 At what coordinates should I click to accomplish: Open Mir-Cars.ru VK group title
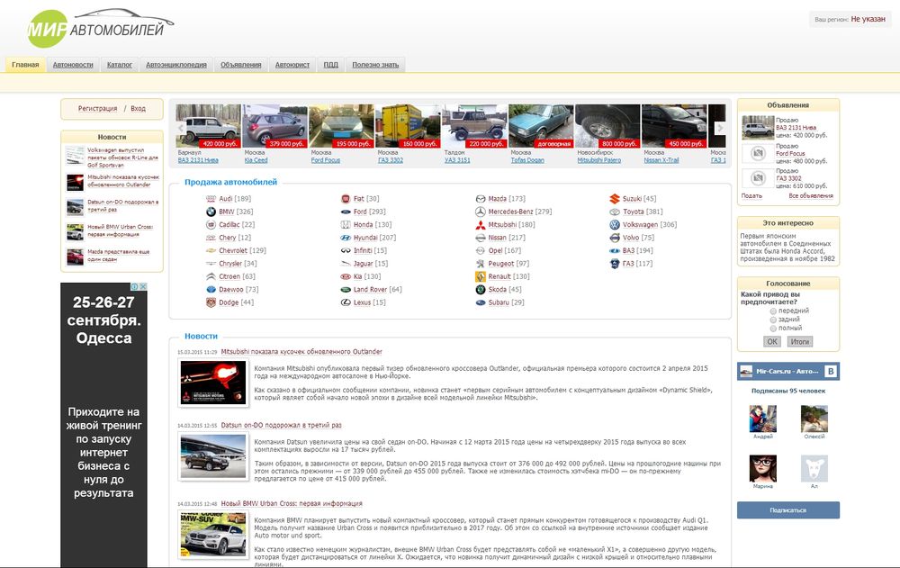coord(787,372)
